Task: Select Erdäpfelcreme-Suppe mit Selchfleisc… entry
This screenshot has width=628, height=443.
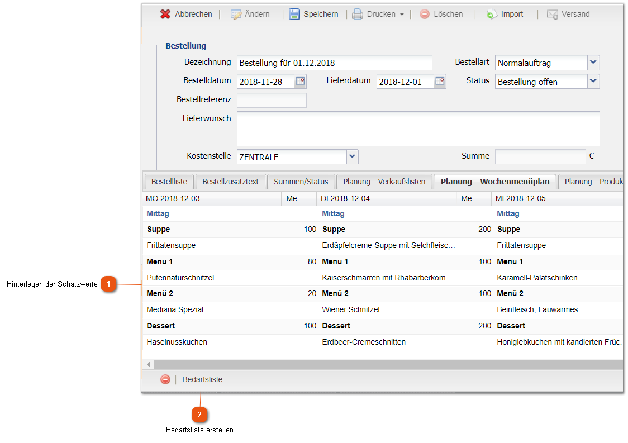Action: coord(388,245)
